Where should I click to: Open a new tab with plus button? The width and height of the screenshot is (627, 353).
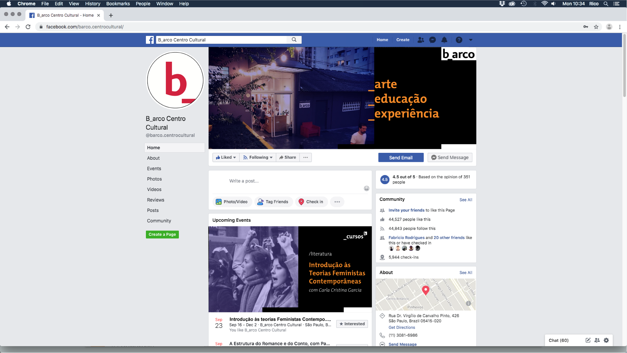tap(111, 15)
